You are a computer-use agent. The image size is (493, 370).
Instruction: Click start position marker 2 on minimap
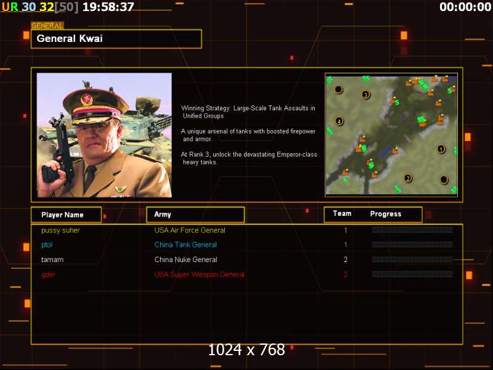[x=408, y=178]
